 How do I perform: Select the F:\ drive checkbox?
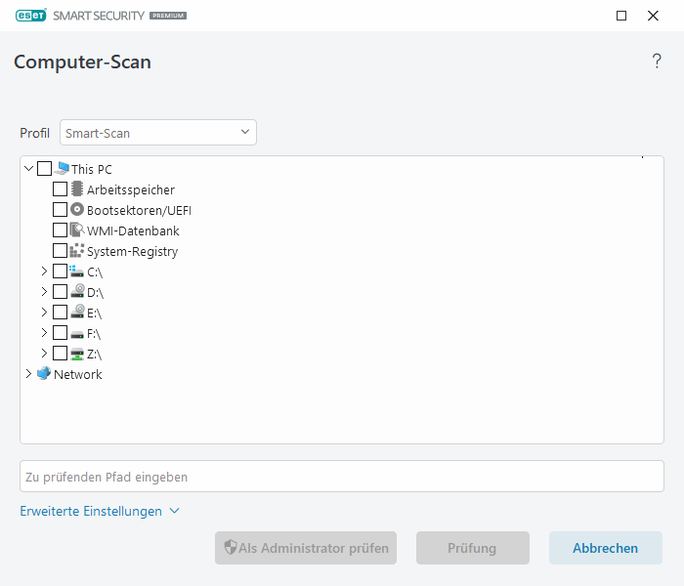[60, 332]
